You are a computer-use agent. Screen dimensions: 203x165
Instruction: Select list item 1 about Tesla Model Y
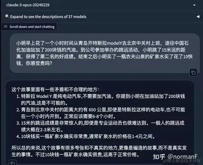click(101, 100)
